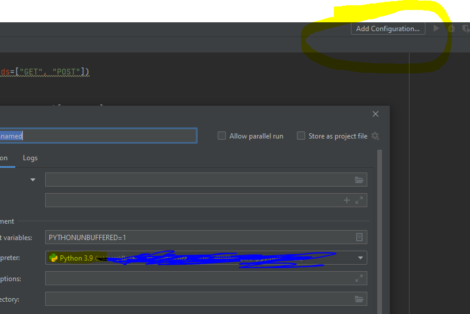This screenshot has width=470, height=314.
Task: Open the Add Configuration dropdown
Action: tap(388, 29)
